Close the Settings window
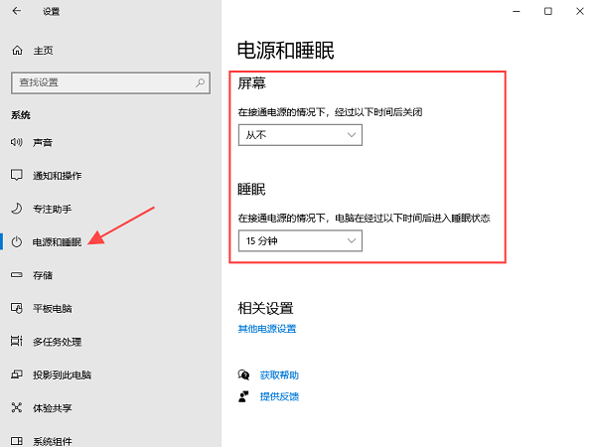 click(580, 11)
